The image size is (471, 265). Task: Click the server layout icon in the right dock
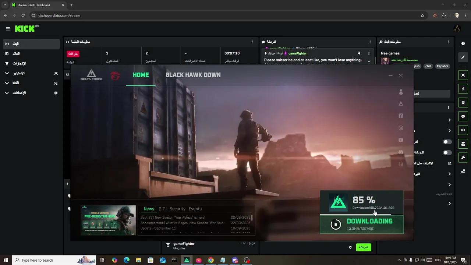463,144
